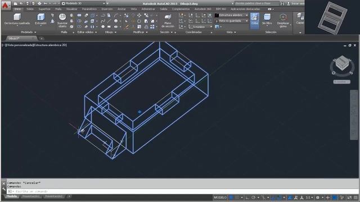
Task: Click the Customization menu icon in status bar
Action: [x=355, y=198]
